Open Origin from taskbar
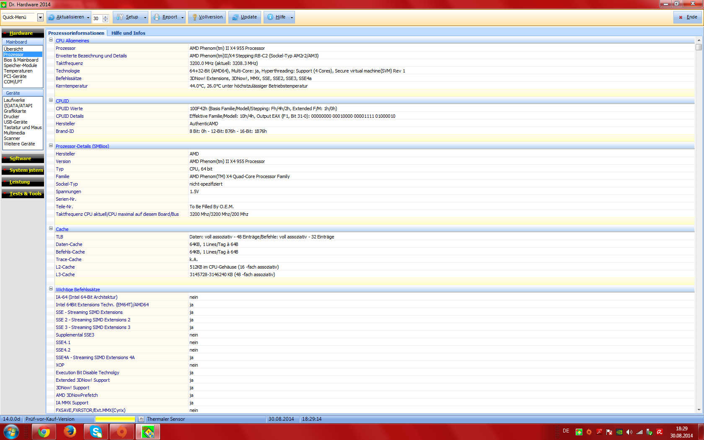The height and width of the screenshot is (440, 704). [x=122, y=432]
